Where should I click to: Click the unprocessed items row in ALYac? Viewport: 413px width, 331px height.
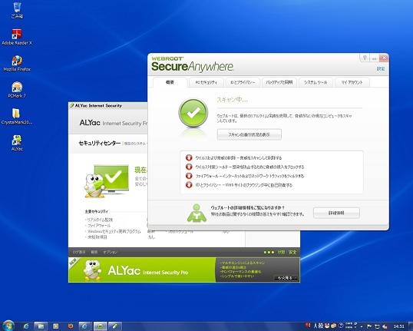pyautogui.click(x=97, y=237)
